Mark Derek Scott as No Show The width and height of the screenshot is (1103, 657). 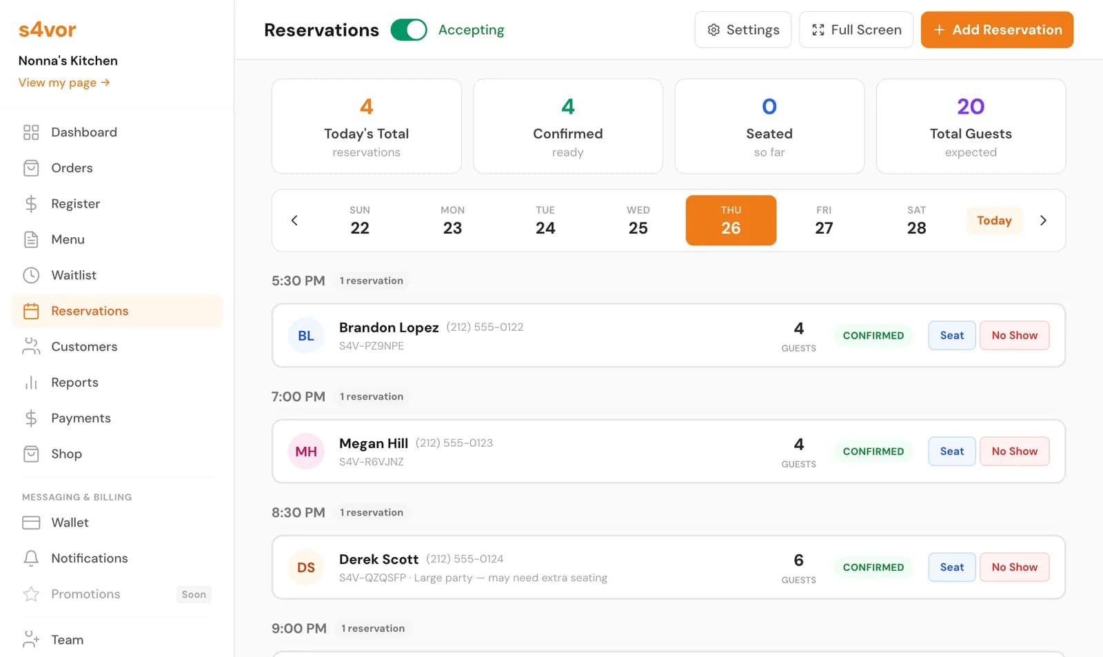(x=1014, y=567)
